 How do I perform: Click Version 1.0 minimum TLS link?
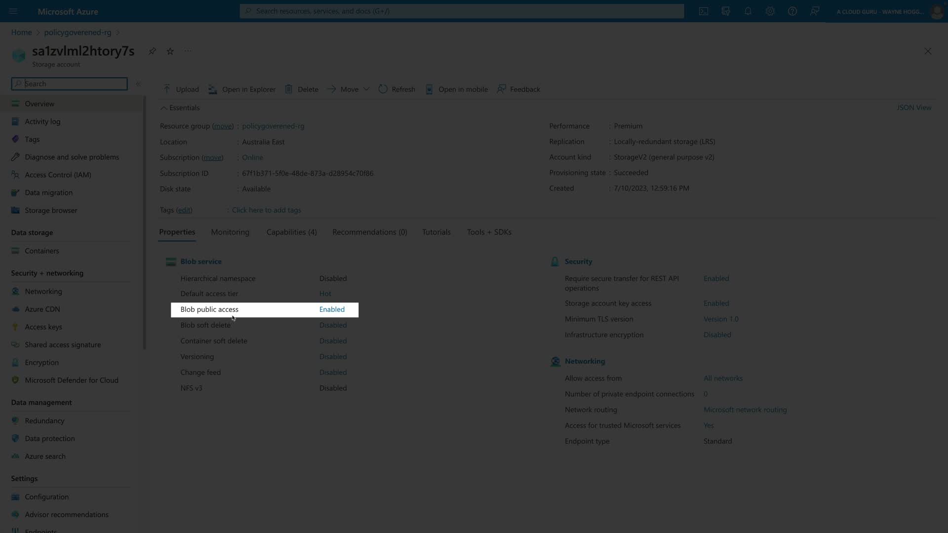tap(721, 319)
